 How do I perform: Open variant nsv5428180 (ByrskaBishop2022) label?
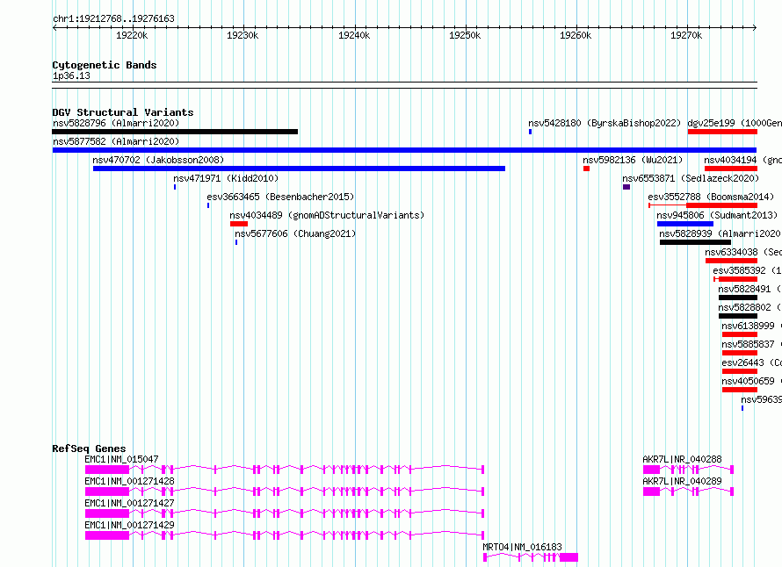click(605, 123)
